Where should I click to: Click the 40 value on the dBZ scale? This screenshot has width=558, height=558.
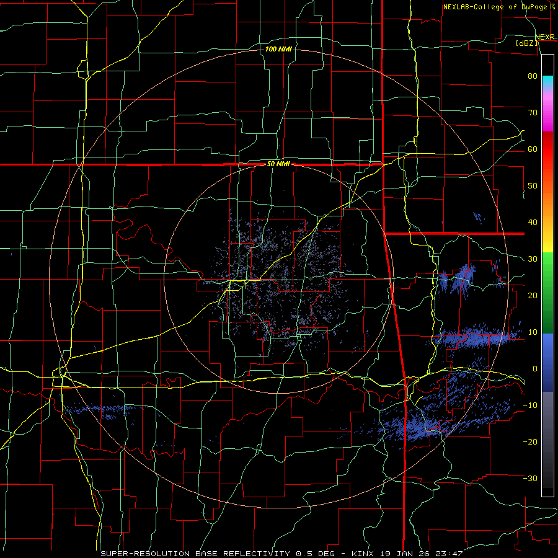[x=533, y=223]
